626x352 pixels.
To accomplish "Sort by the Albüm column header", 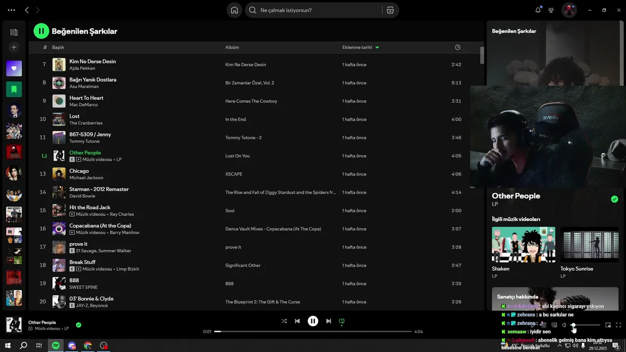I will click(x=232, y=47).
